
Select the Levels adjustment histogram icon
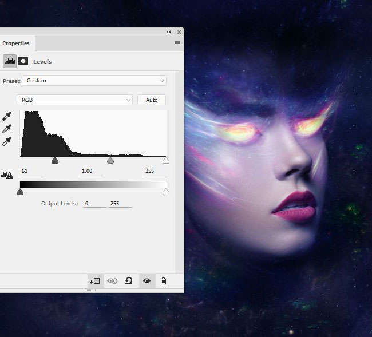tap(10, 61)
